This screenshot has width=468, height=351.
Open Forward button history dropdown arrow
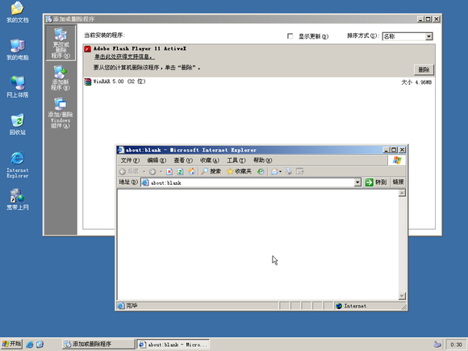click(x=161, y=171)
